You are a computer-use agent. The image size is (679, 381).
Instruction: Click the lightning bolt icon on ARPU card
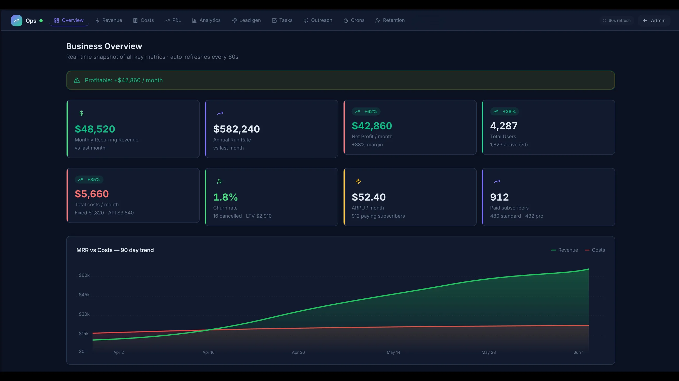(359, 181)
